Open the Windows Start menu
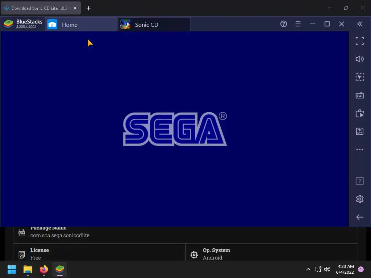This screenshot has width=371, height=278. [x=12, y=269]
